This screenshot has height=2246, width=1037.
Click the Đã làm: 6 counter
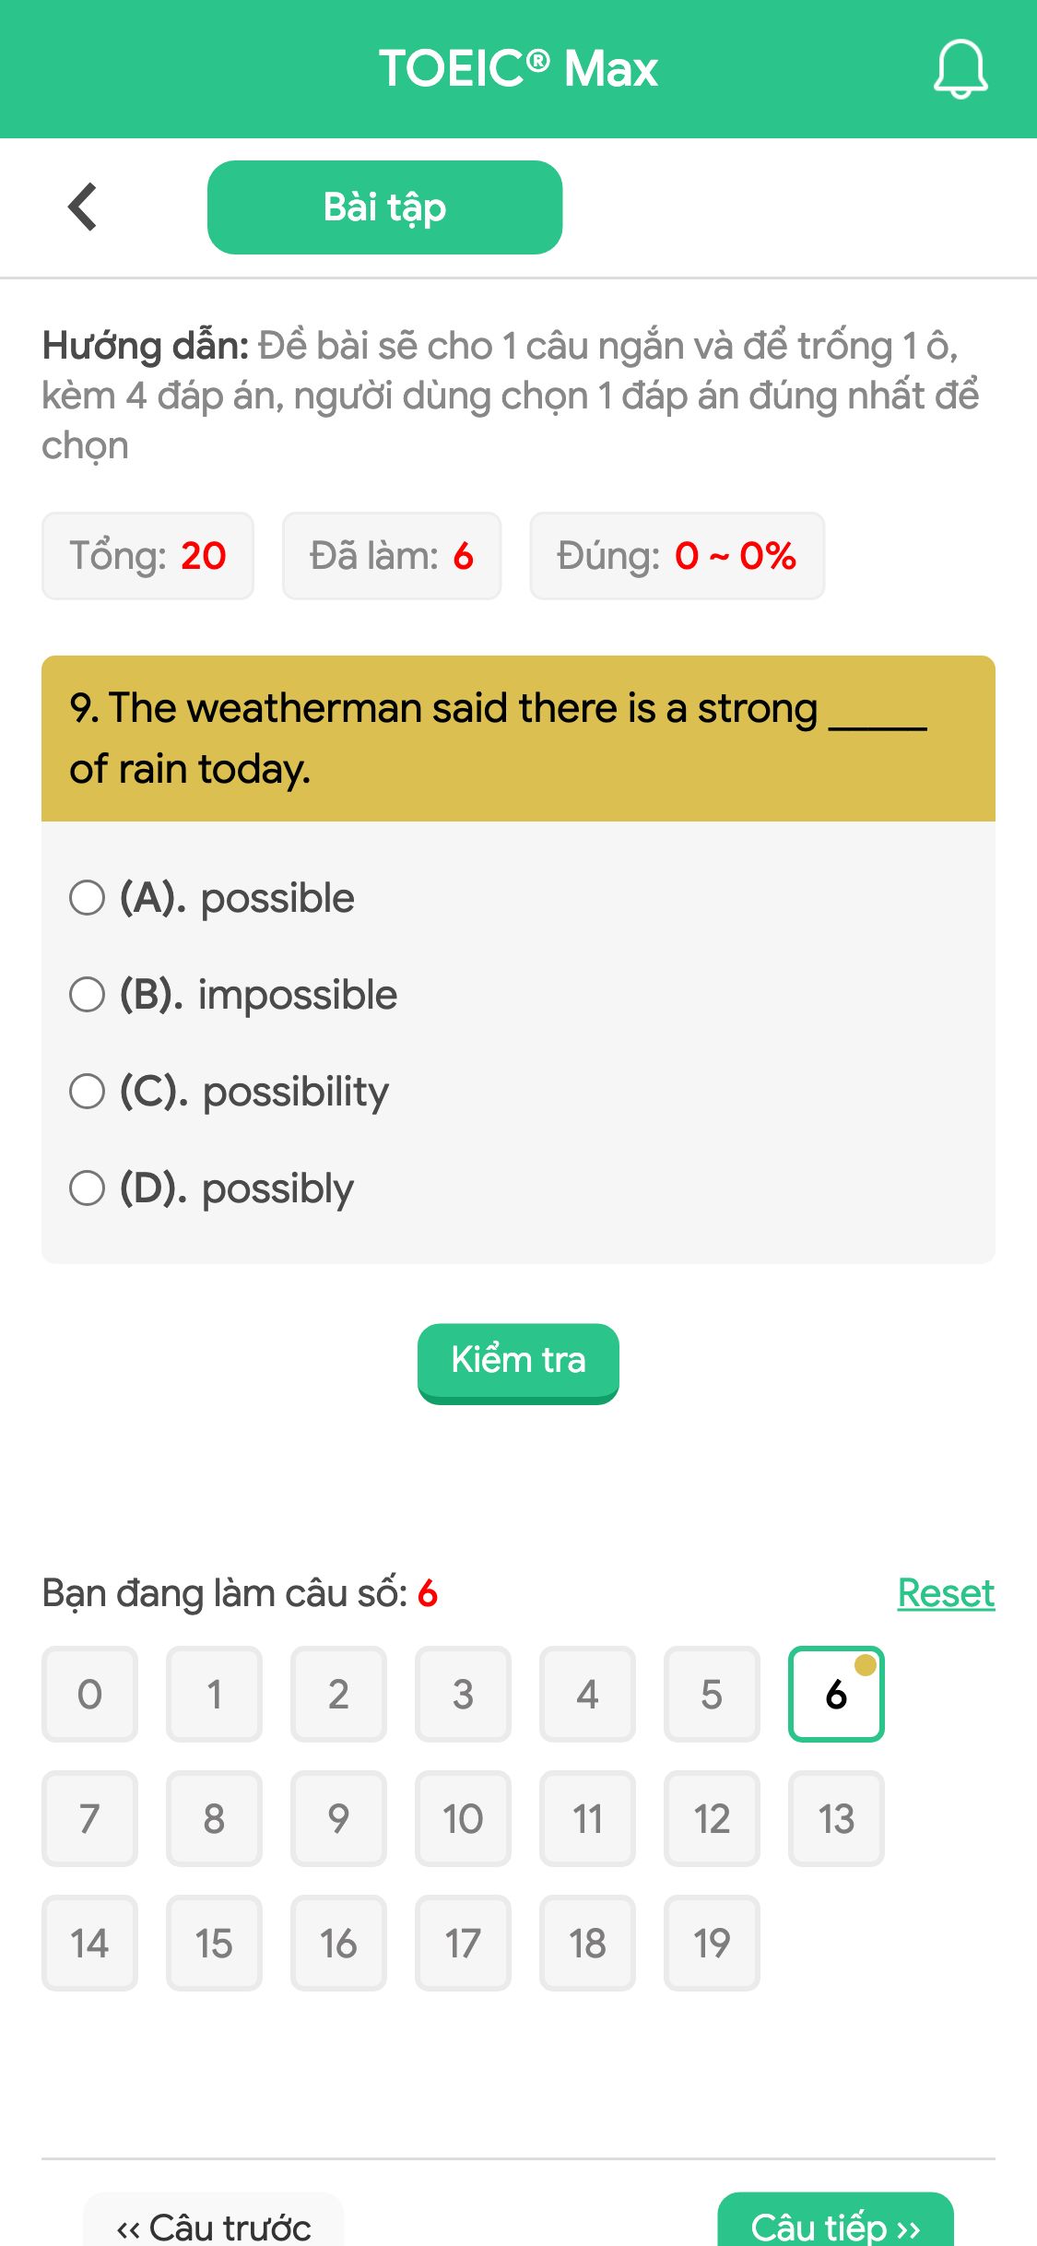click(x=391, y=555)
